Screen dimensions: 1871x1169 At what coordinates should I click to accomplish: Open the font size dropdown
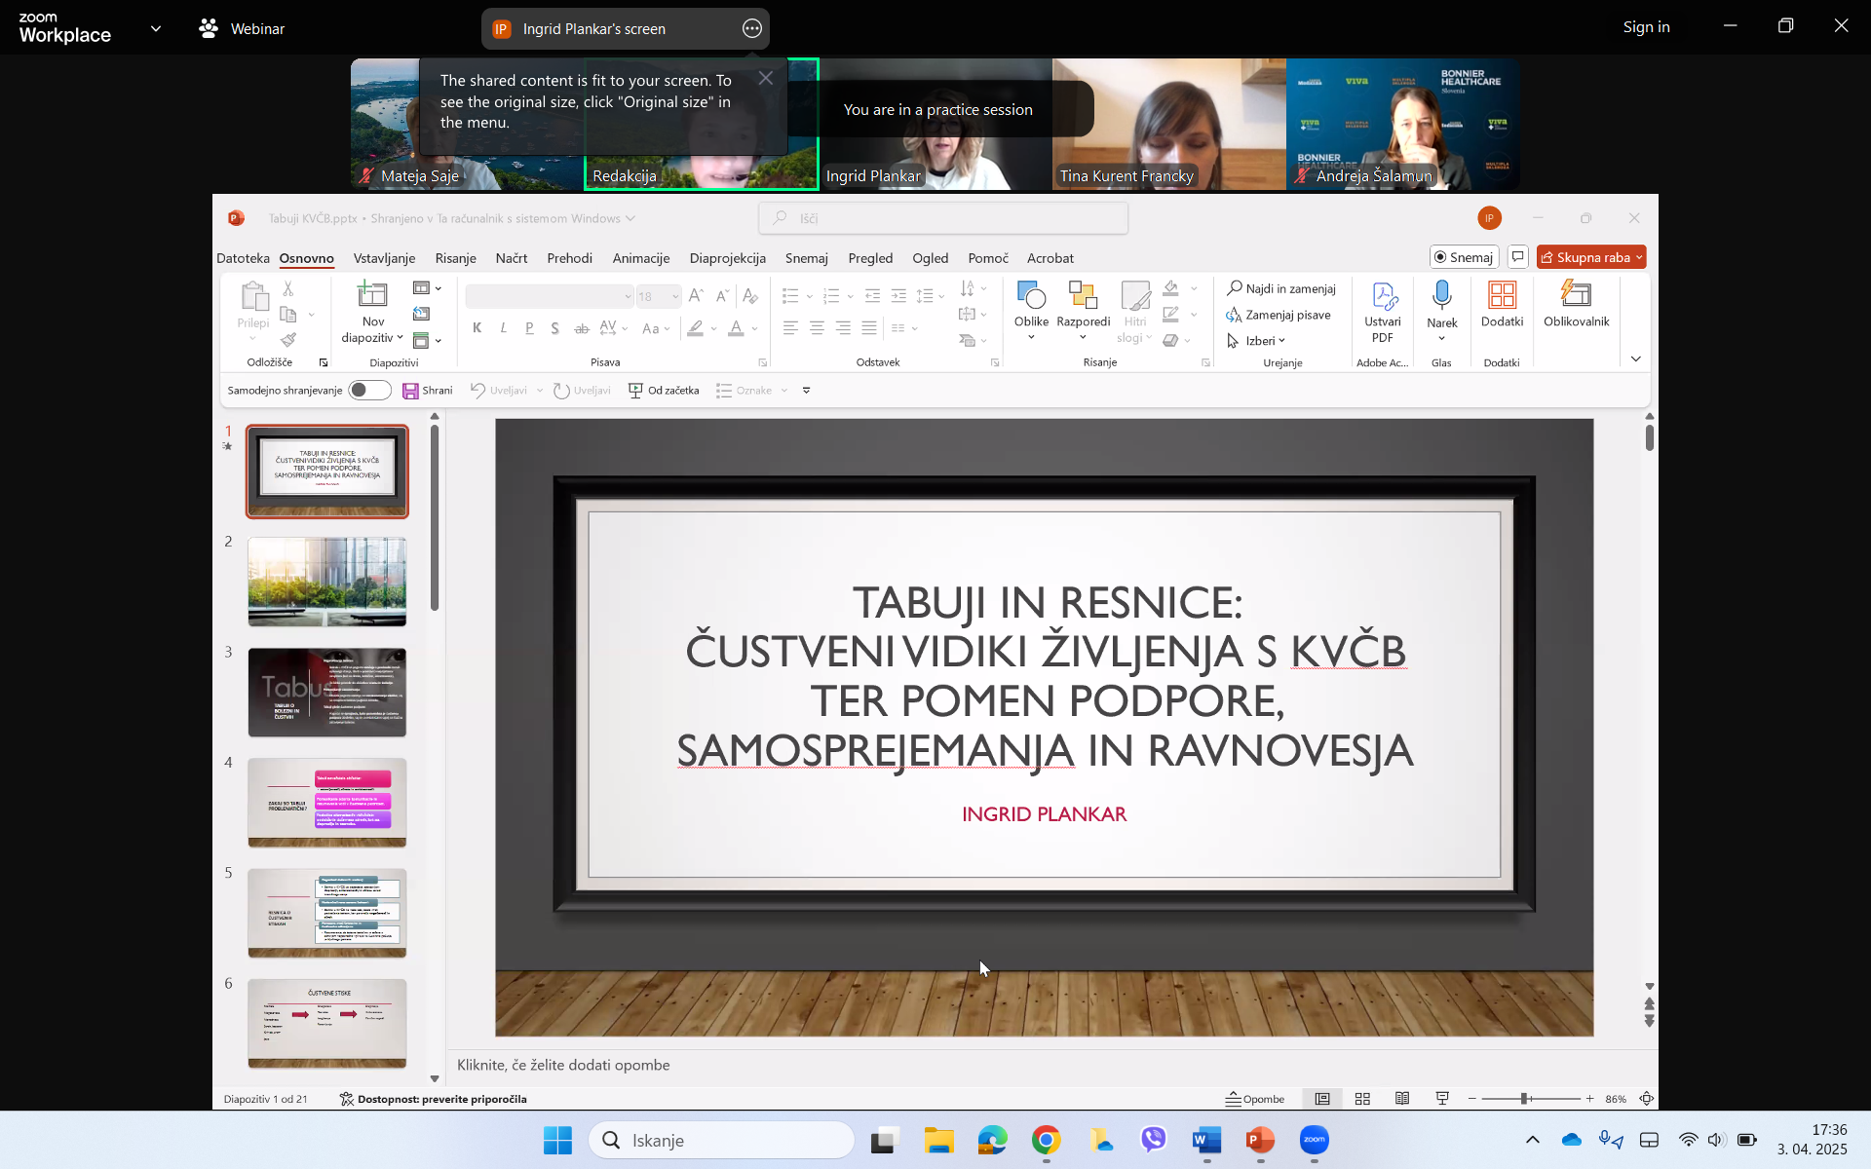tap(675, 296)
